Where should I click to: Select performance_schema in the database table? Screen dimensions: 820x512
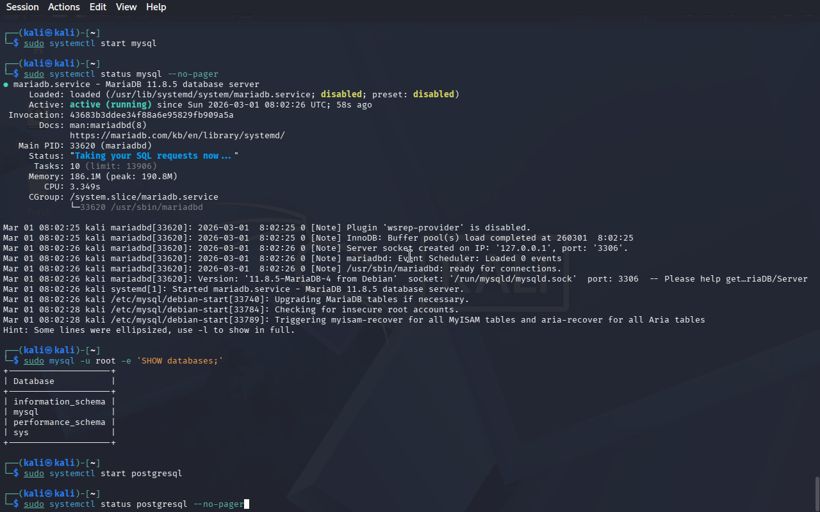point(59,422)
